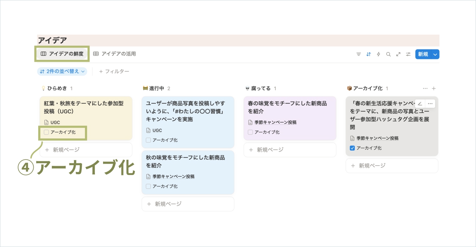Select the アイデアの鮮度 board tab
The width and height of the screenshot is (476, 247).
(62, 54)
